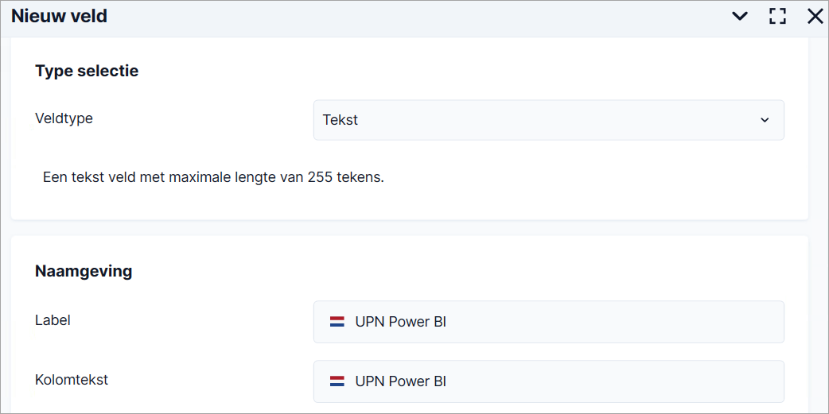Click the Veldtype field label
Viewport: 829px width, 414px height.
pos(64,118)
